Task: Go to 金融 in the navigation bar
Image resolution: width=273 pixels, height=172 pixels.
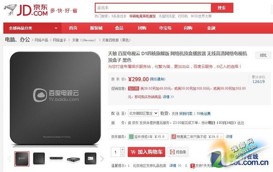Action: (x=211, y=28)
